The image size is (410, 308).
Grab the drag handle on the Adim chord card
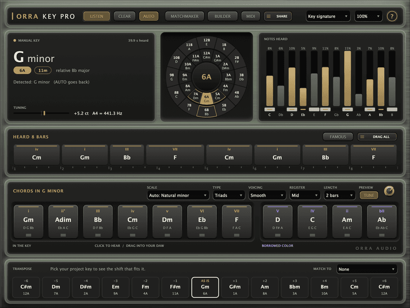(x=63, y=235)
